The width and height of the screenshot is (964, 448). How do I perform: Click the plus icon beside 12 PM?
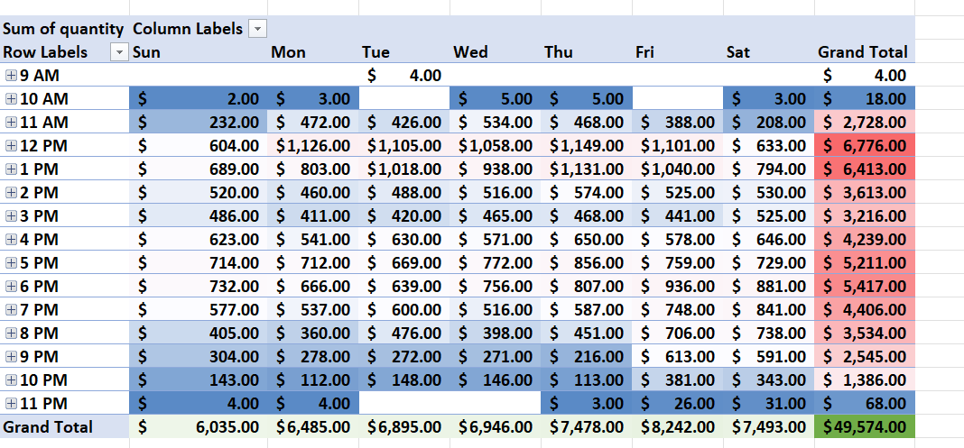[x=11, y=146]
